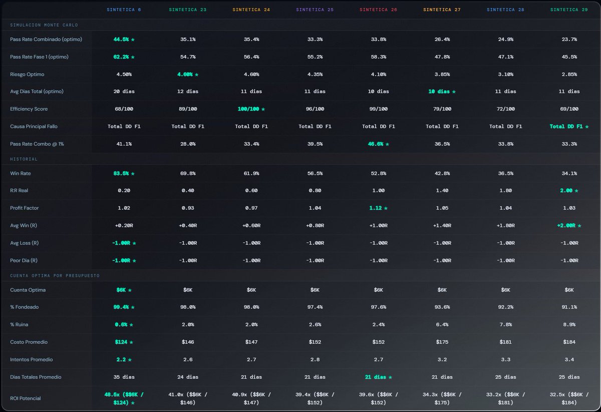Image resolution: width=601 pixels, height=412 pixels.
Task: Select the SINTETICA 27 column header
Action: [x=442, y=9]
